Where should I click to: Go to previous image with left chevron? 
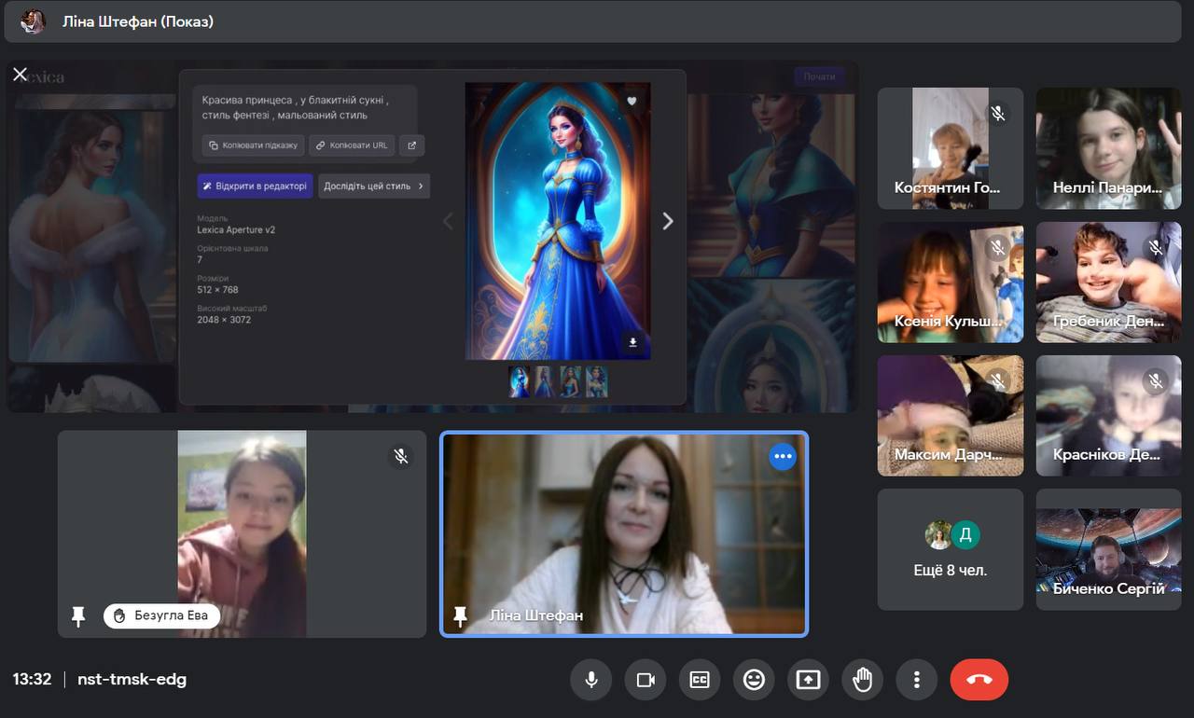click(448, 221)
